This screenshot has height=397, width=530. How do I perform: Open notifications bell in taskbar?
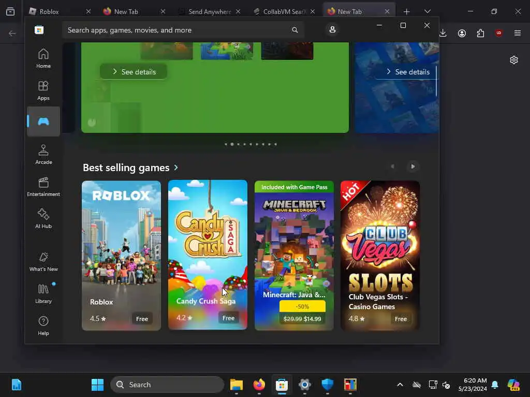point(495,385)
